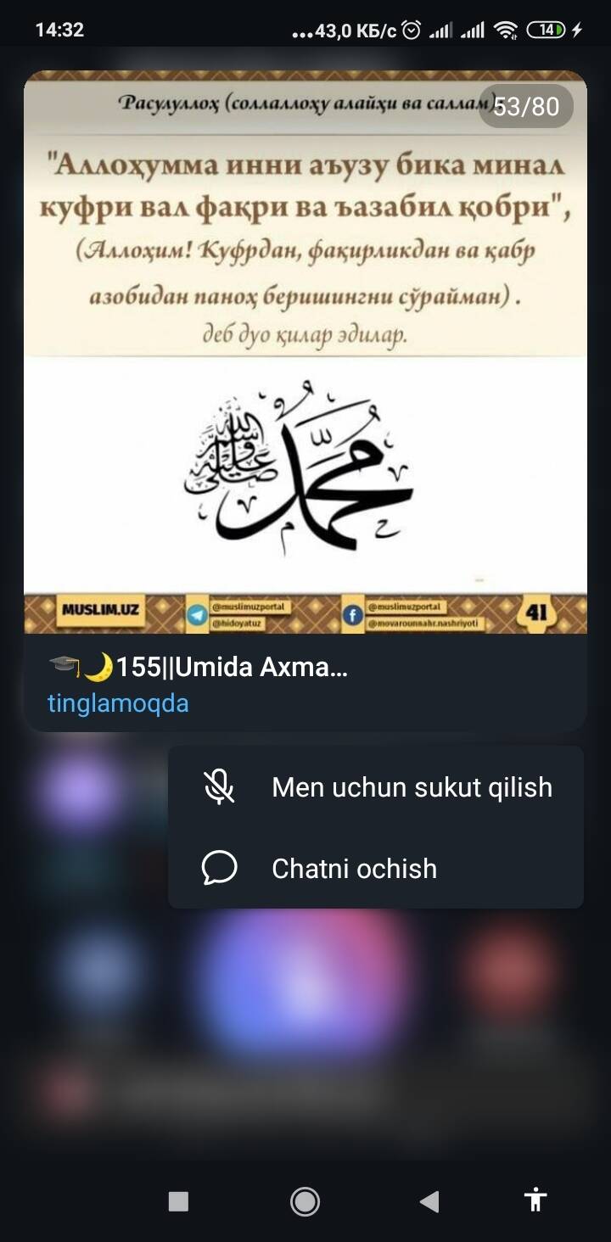Image resolution: width=611 pixels, height=1242 pixels.
Task: Click the 53/80 counter badge
Action: (x=526, y=106)
